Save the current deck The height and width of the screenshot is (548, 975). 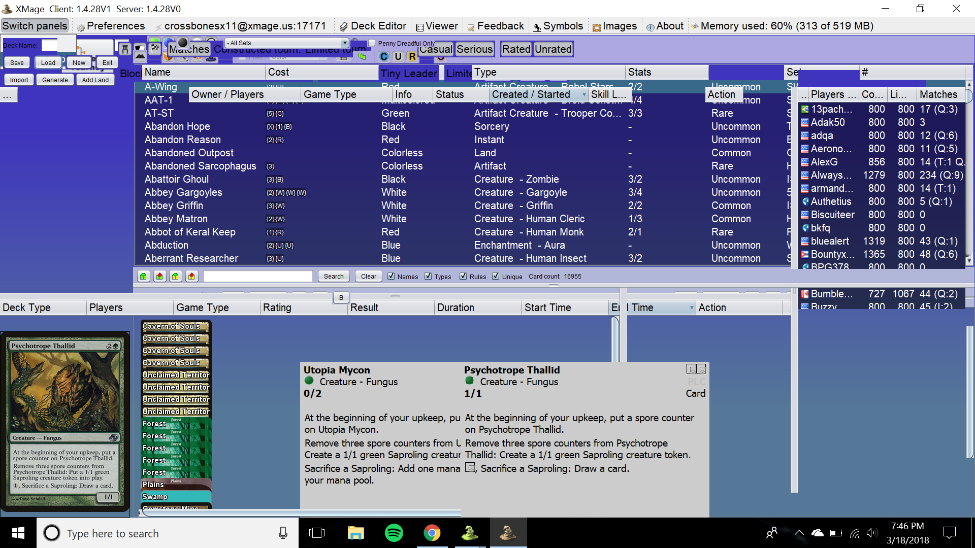click(x=17, y=63)
